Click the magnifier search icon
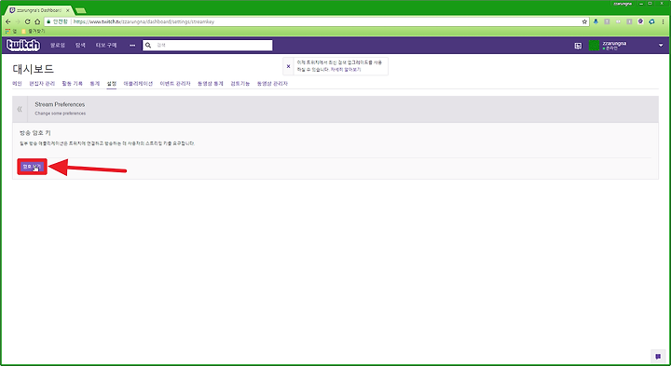 click(x=148, y=45)
